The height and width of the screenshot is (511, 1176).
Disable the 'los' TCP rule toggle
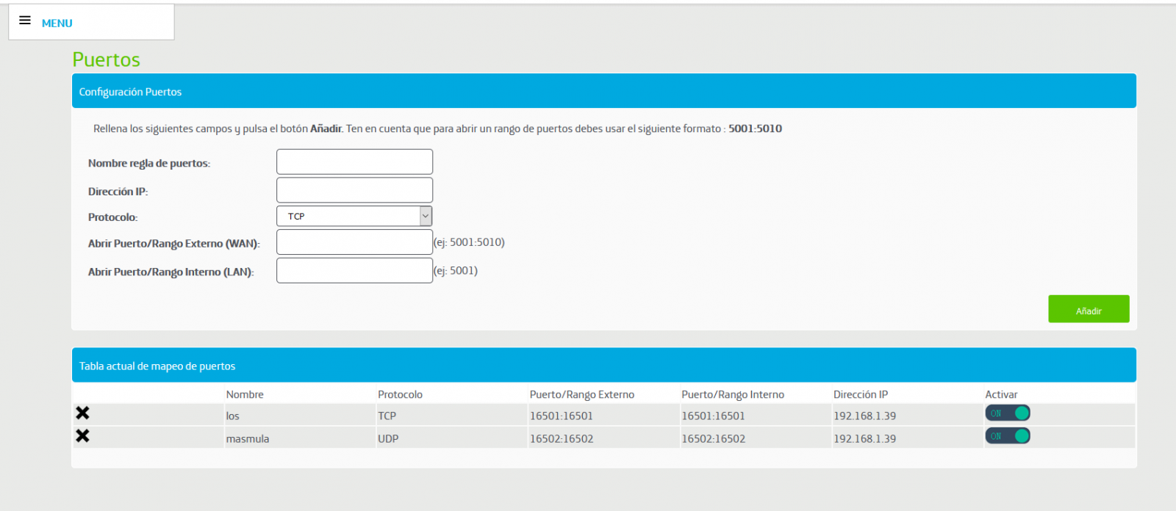point(1007,413)
